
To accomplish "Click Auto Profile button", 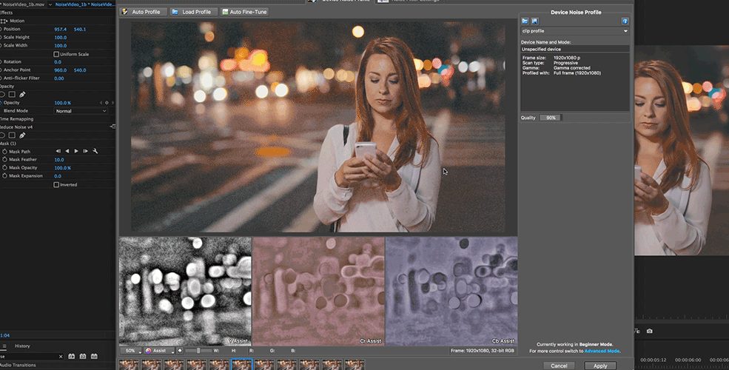I will [x=143, y=12].
